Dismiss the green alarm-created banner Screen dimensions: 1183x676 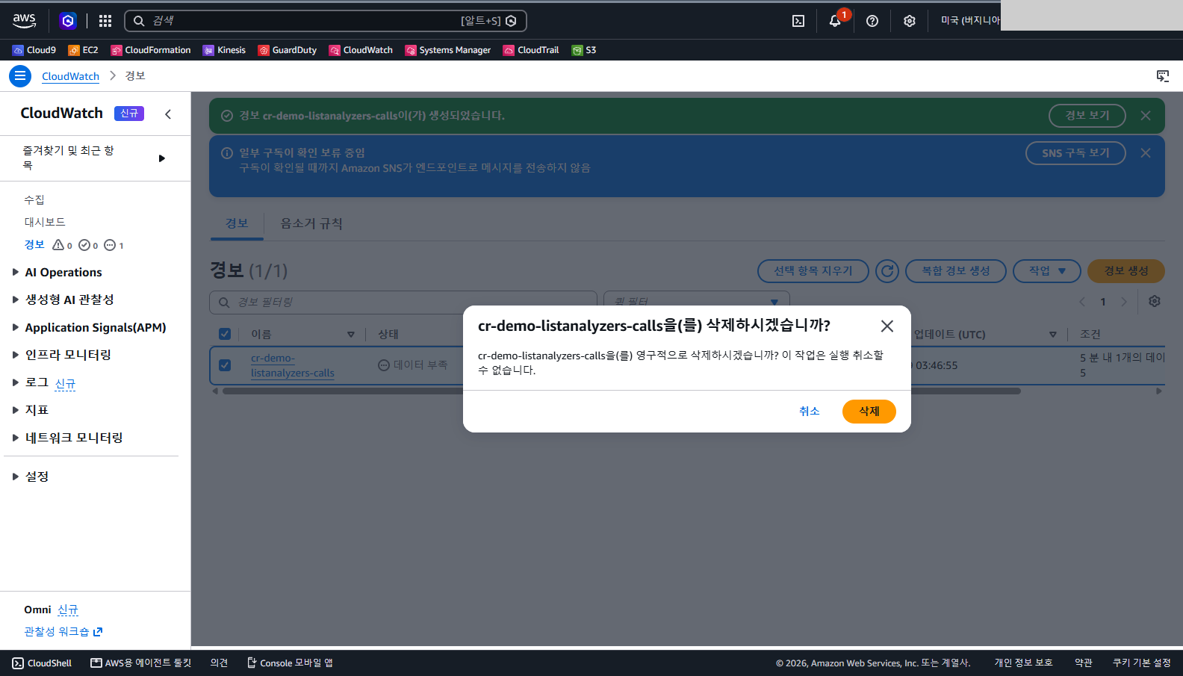(x=1146, y=116)
